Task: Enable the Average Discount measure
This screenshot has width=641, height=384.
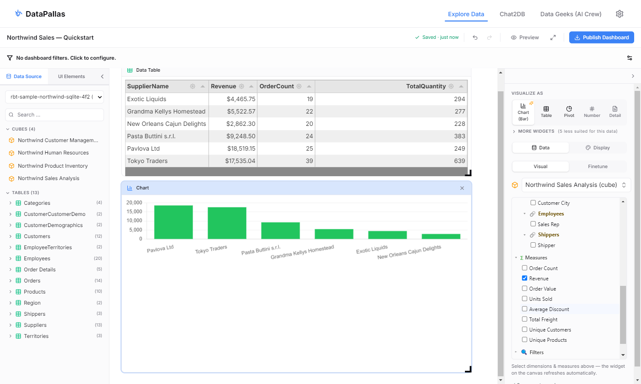Action: pyautogui.click(x=524, y=309)
